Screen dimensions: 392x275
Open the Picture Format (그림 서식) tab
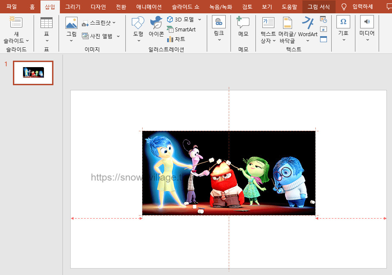[319, 7]
